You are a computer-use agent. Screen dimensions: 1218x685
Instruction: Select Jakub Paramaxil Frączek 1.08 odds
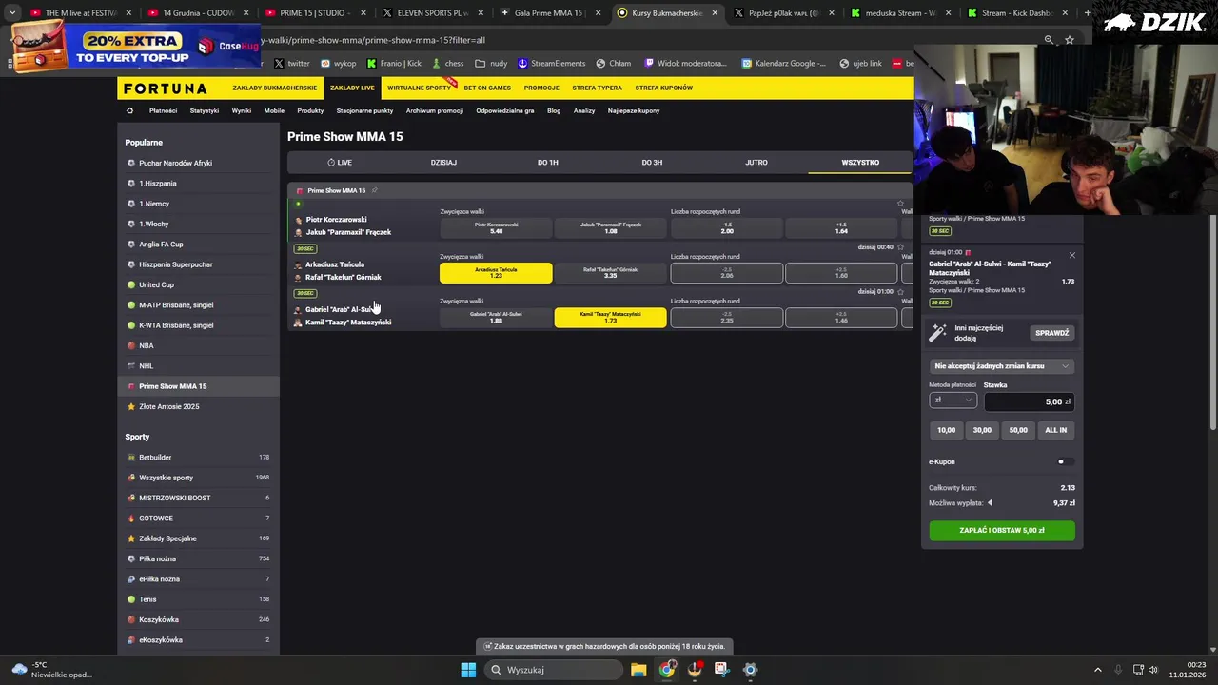click(x=610, y=228)
